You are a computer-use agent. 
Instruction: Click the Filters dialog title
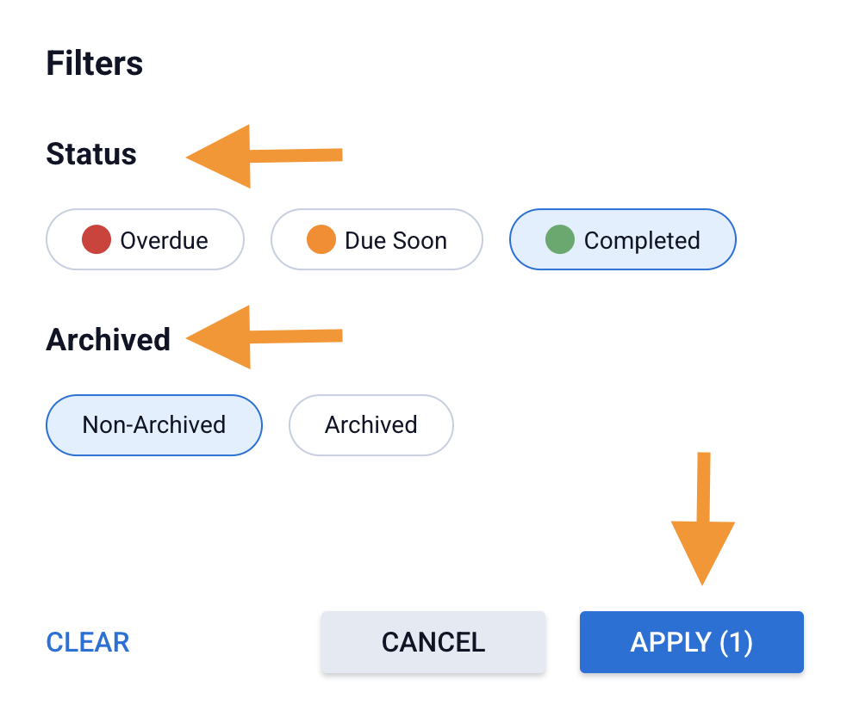coord(95,64)
